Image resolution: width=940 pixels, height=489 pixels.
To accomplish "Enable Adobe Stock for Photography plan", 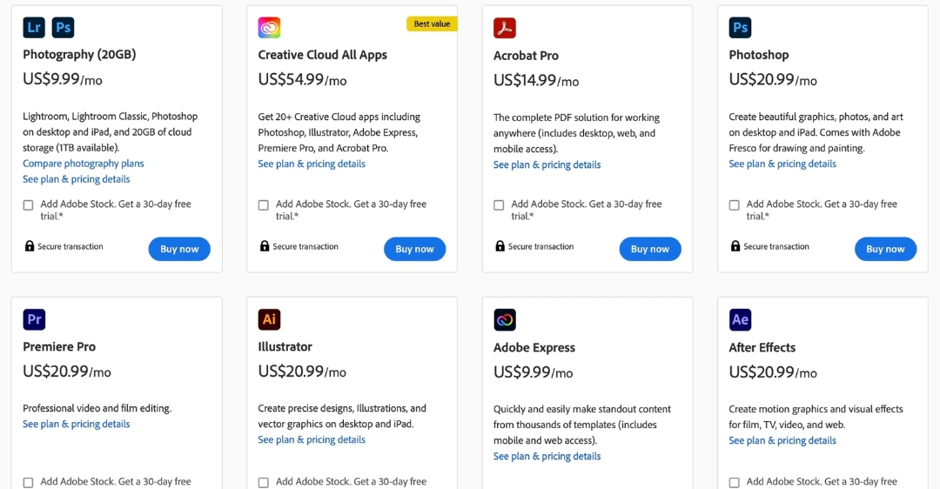I will (28, 205).
